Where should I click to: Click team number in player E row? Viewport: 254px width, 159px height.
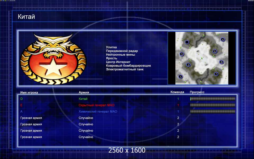point(178,105)
